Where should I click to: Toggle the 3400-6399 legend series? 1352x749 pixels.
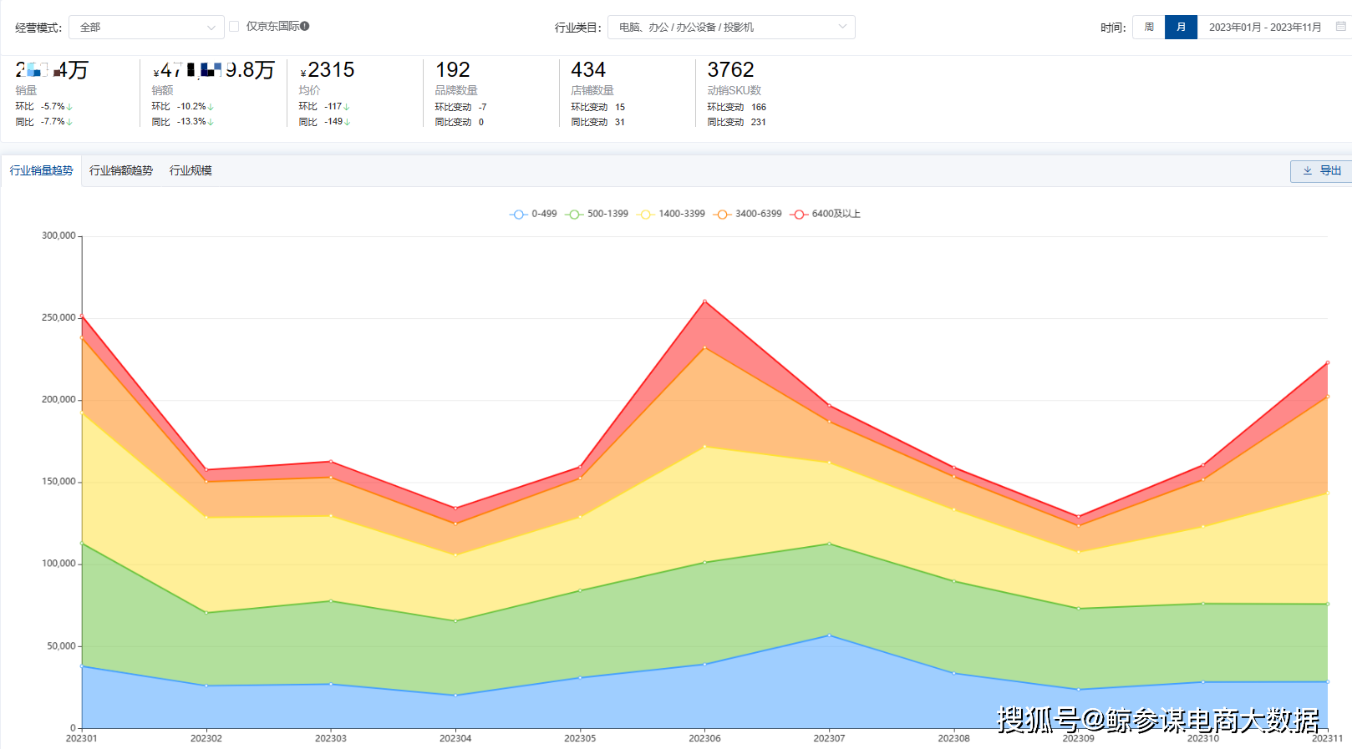point(748,214)
